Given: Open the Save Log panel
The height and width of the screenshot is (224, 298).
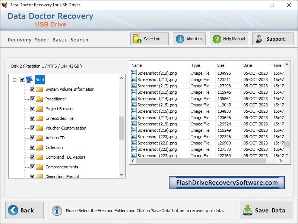Looking at the screenshot, I should tap(149, 39).
